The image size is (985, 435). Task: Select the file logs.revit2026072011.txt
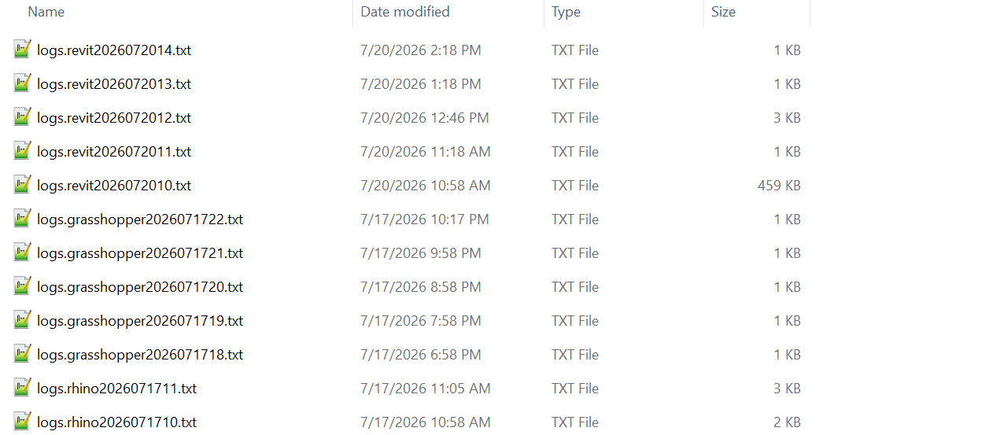click(x=114, y=152)
